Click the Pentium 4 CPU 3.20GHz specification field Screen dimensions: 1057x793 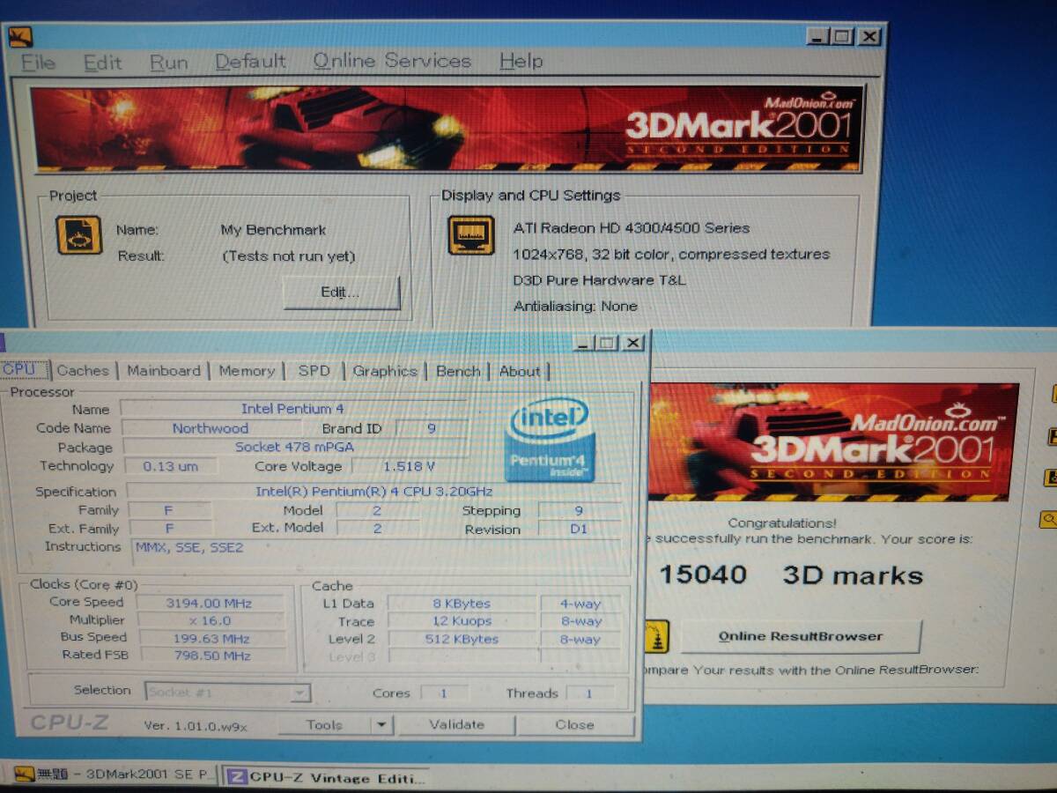tap(373, 492)
